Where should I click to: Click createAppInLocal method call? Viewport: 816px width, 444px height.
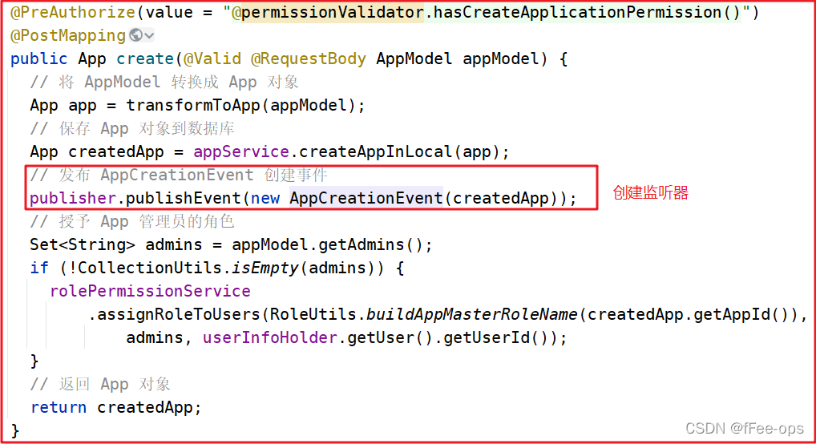(376, 151)
